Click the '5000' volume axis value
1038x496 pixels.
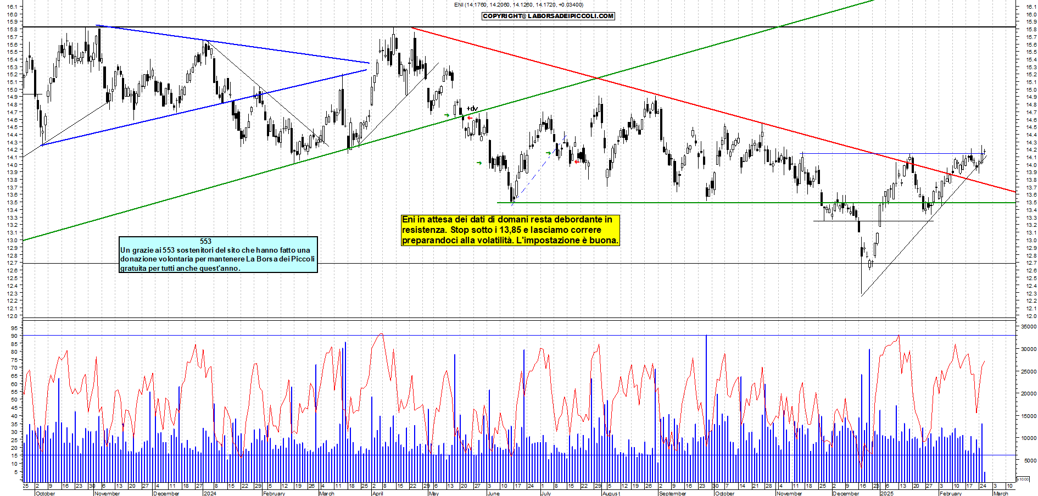tap(1030, 460)
